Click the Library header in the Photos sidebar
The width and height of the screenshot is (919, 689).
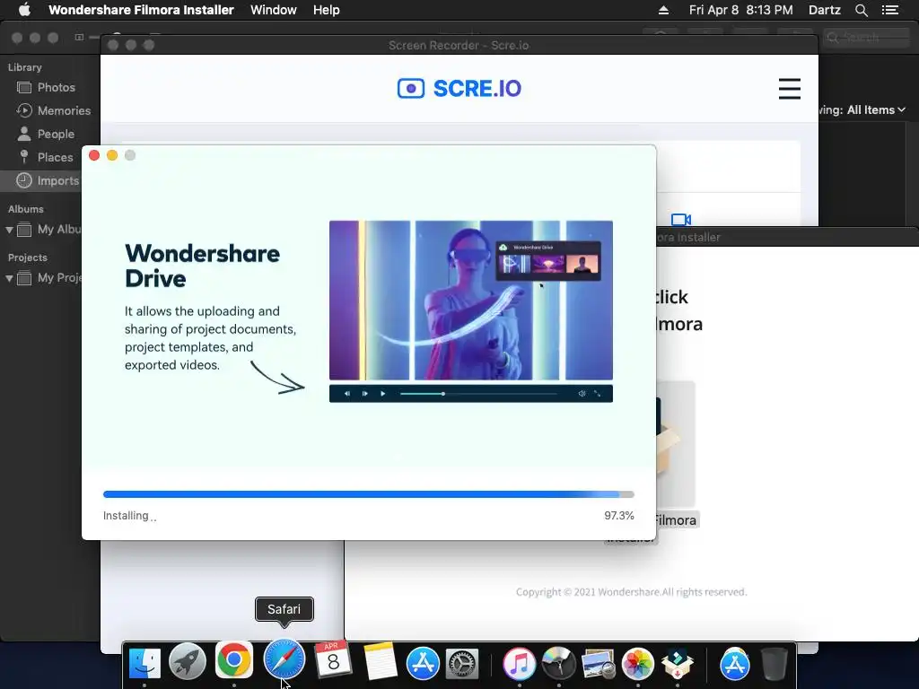[24, 67]
